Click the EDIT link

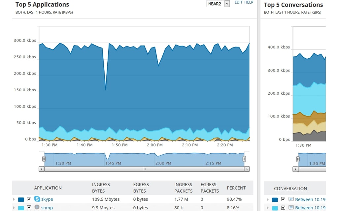(x=238, y=2)
